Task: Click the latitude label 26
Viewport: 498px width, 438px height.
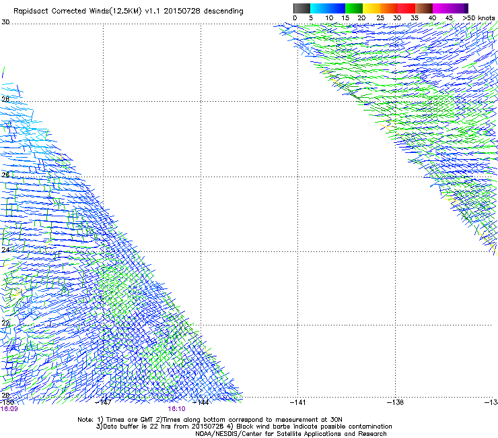Action: pyautogui.click(x=5, y=175)
